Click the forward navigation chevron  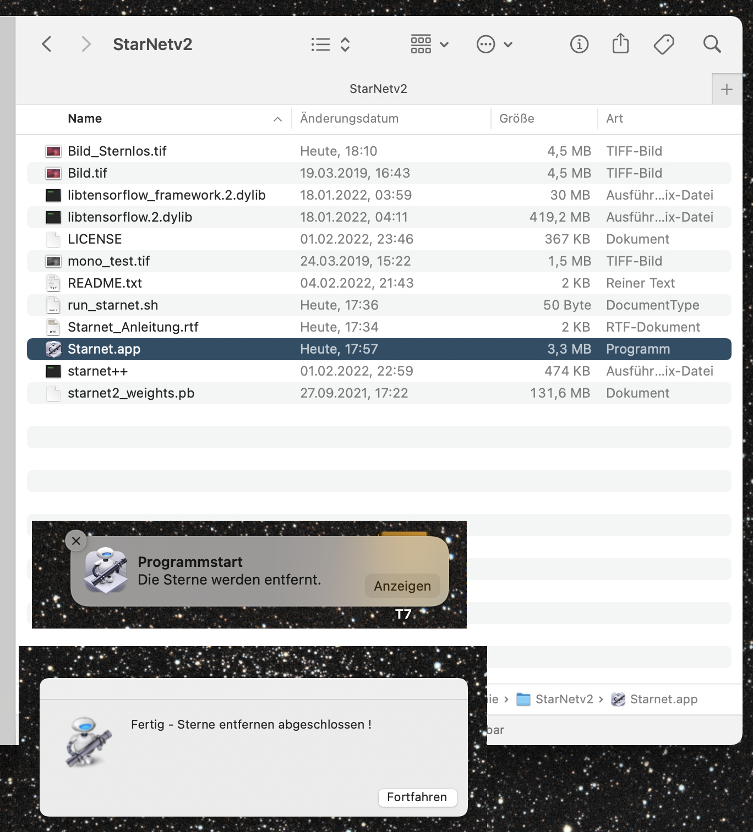[85, 44]
